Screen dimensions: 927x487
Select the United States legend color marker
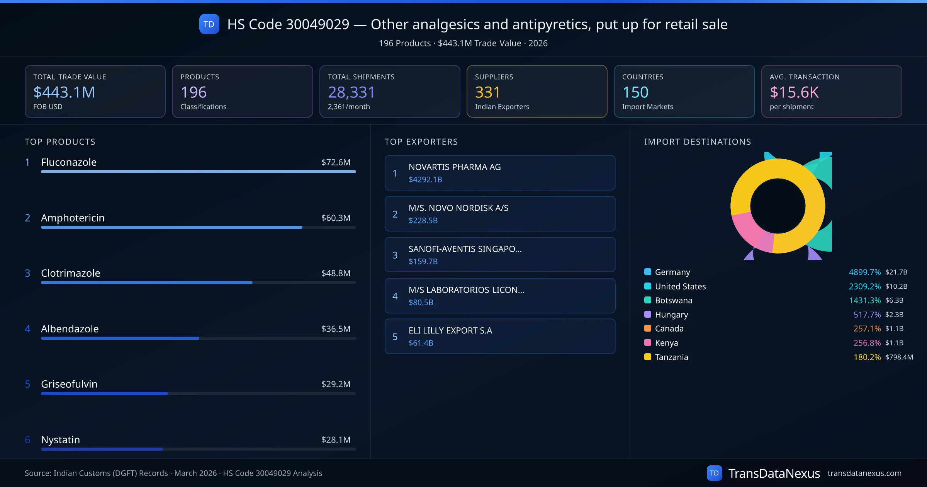(x=647, y=286)
